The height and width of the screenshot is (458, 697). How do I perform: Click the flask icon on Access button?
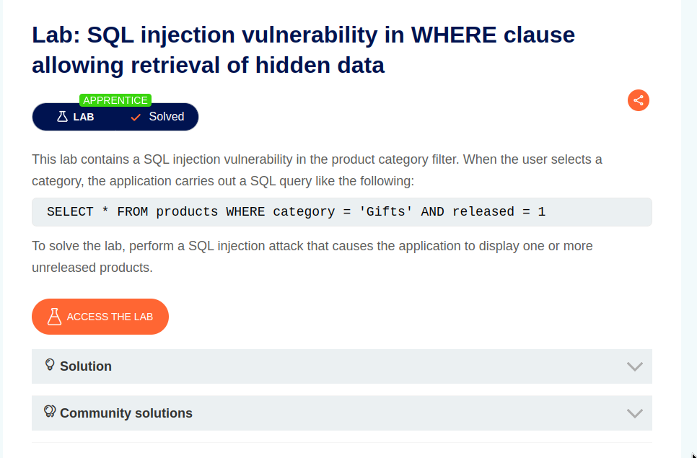click(x=54, y=317)
